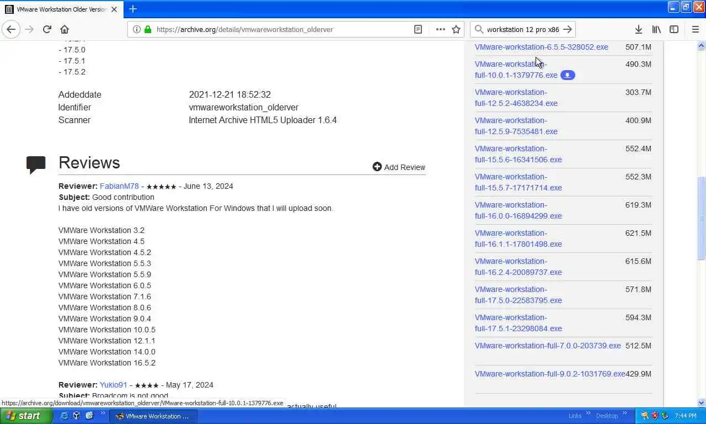The height and width of the screenshot is (424, 706).
Task: Click the Desktop toolbar label in taskbar
Action: [607, 416]
